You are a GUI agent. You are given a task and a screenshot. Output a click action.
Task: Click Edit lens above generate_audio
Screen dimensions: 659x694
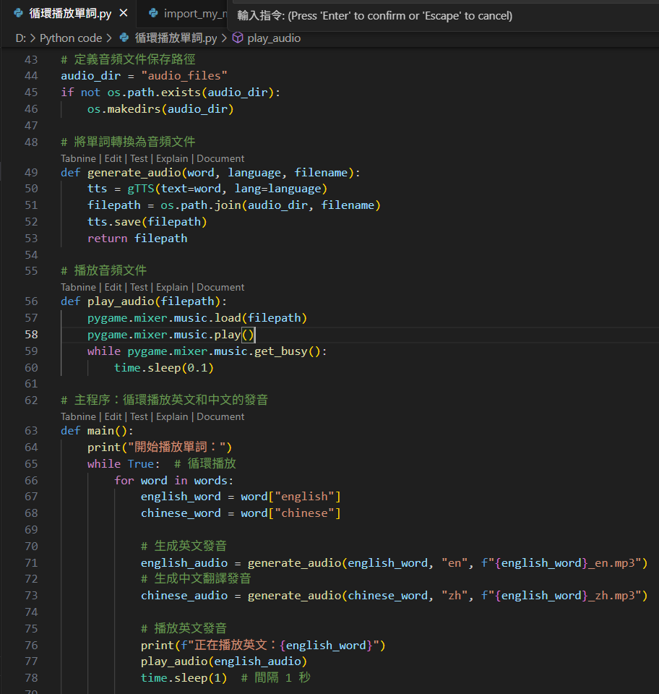coord(113,158)
